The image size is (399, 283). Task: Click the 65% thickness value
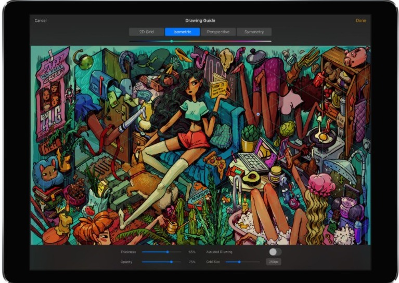coord(192,252)
